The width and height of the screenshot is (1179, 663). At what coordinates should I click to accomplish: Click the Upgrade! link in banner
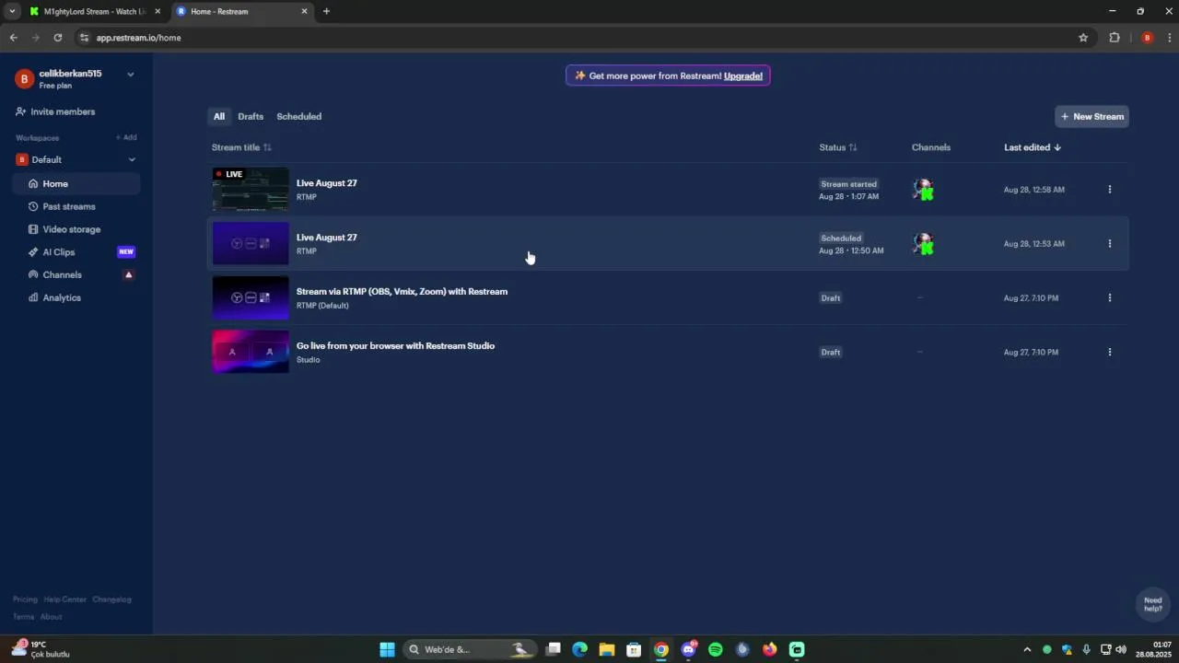(743, 76)
